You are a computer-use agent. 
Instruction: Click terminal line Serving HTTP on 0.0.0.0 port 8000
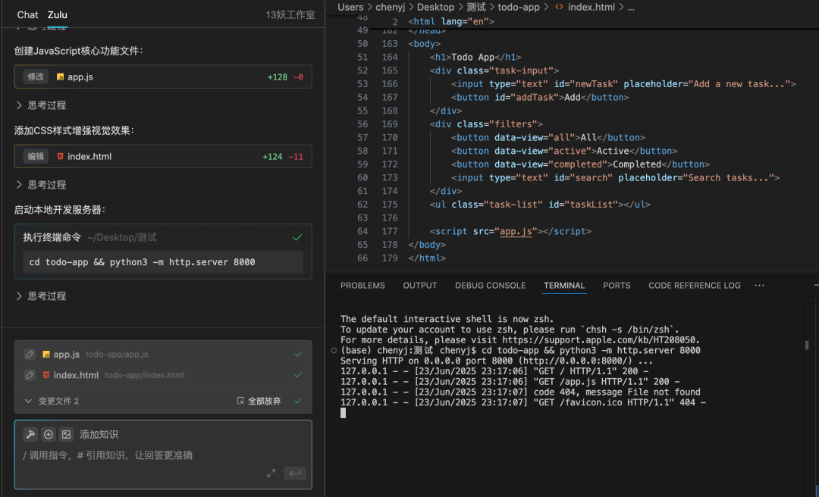[497, 361]
